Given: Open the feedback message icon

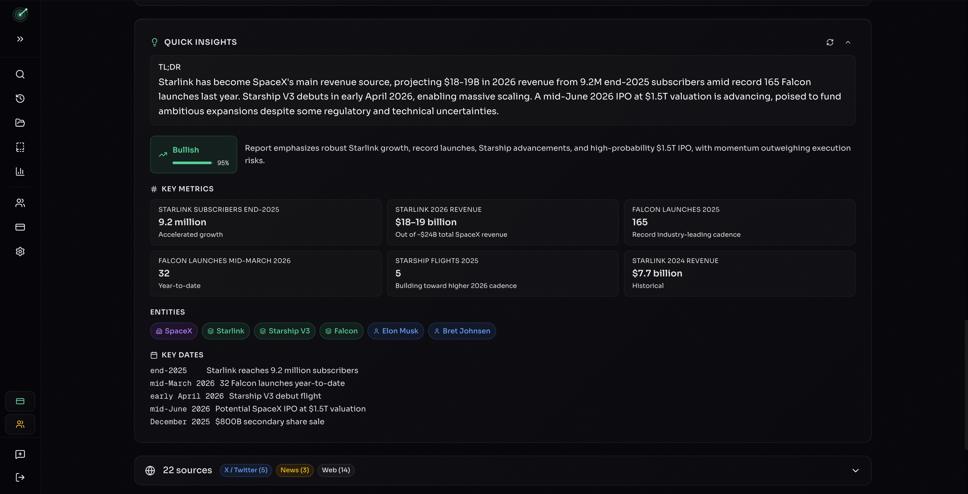Looking at the screenshot, I should click(20, 455).
